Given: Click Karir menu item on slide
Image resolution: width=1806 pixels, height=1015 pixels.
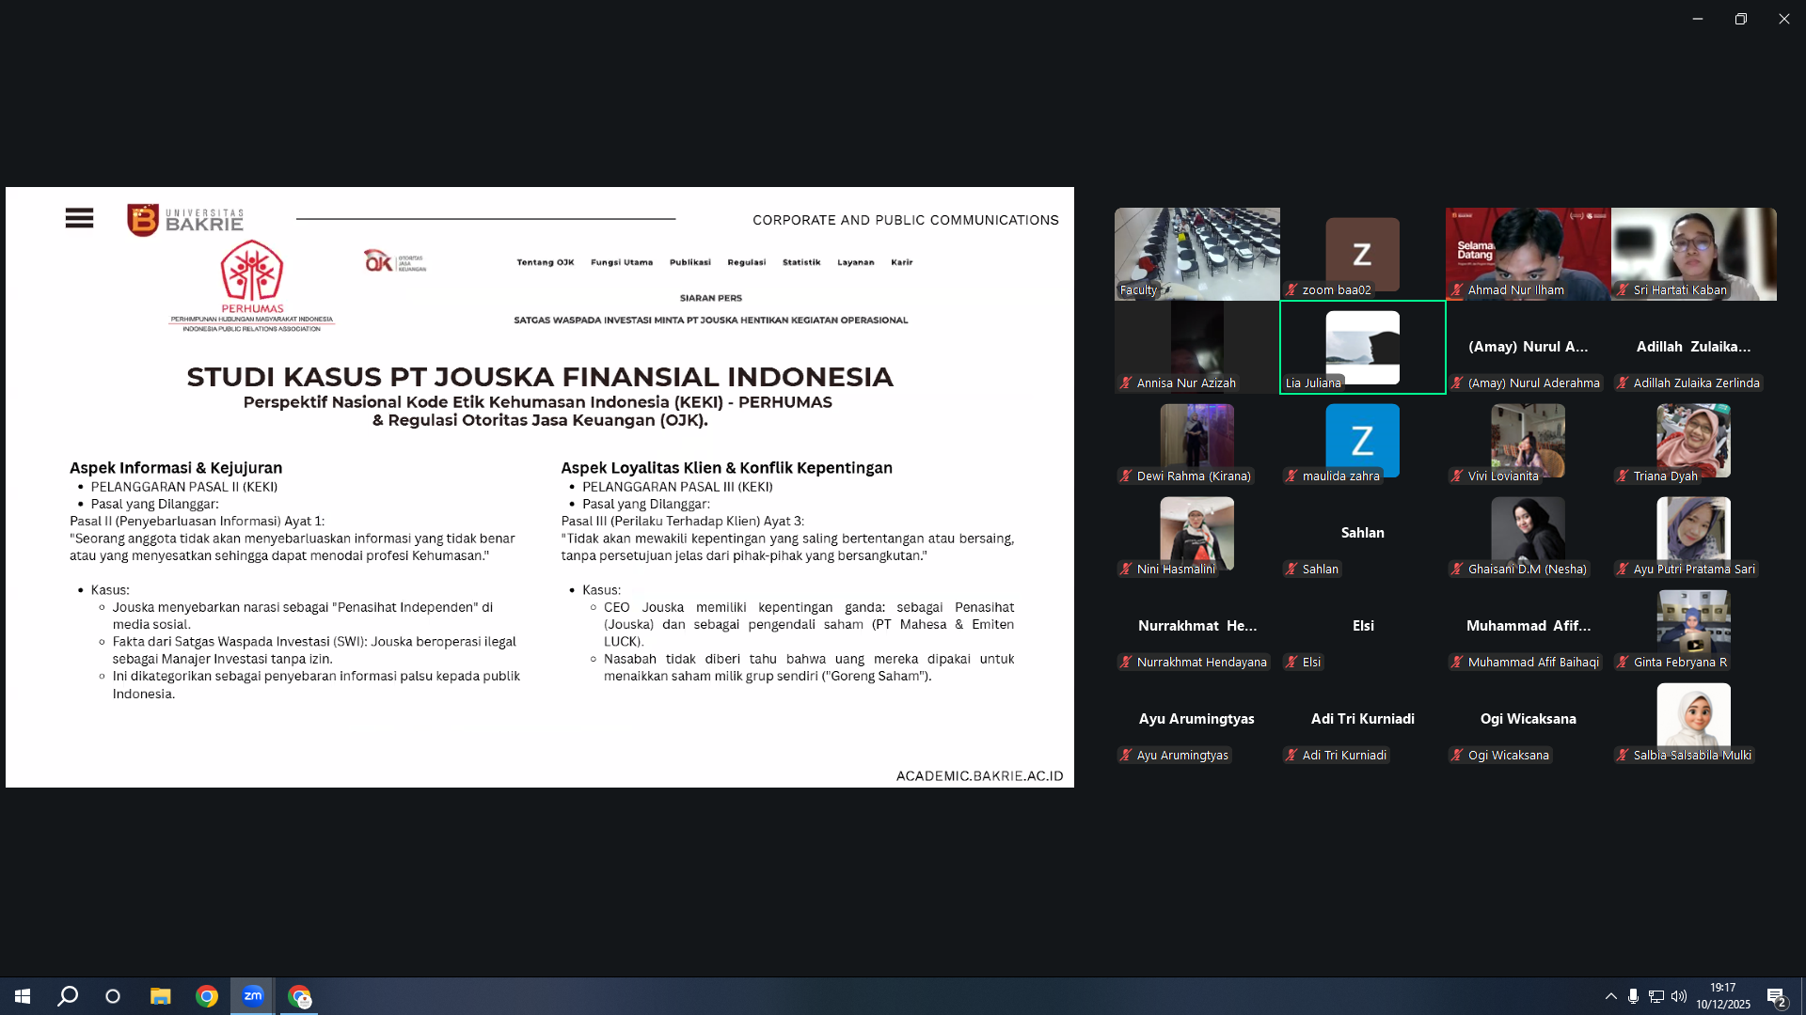Looking at the screenshot, I should coord(902,262).
